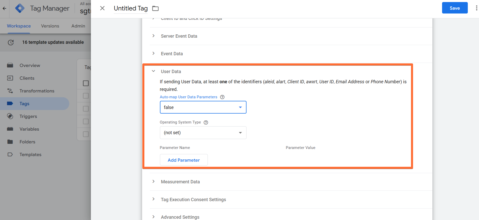Click the Tags sidebar icon
This screenshot has height=220, width=479.
tap(10, 104)
